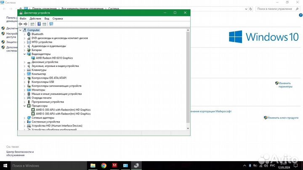The width and height of the screenshot is (303, 170).
Task: Open the Справка menu
Action: click(x=58, y=19)
